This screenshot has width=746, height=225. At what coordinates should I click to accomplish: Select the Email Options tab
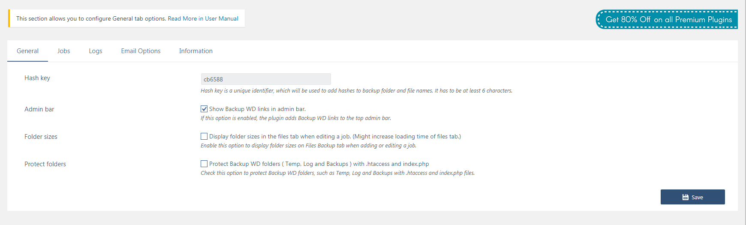141,51
